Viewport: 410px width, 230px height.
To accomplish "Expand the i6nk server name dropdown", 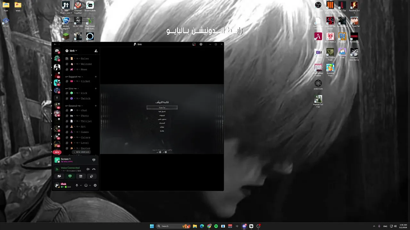I will pyautogui.click(x=73, y=51).
